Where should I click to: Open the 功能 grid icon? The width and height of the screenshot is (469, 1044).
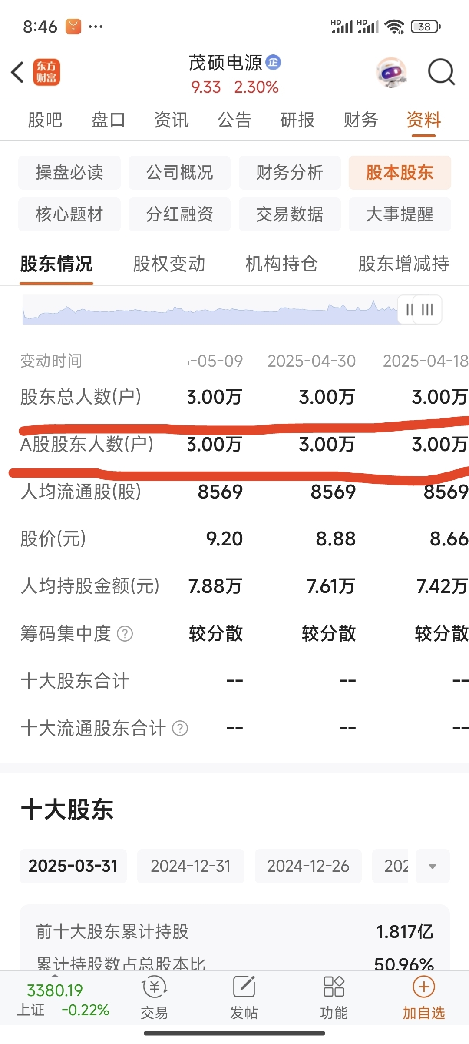pyautogui.click(x=334, y=986)
